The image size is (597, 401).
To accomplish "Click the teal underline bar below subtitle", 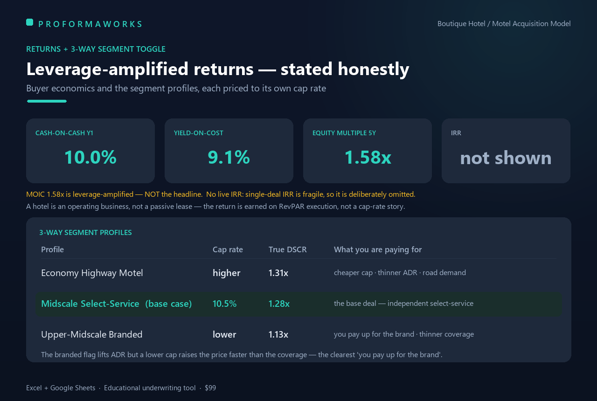I will 47,101.
